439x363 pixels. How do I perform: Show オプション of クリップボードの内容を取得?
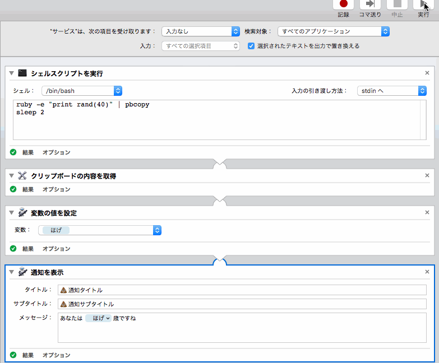tap(56, 189)
